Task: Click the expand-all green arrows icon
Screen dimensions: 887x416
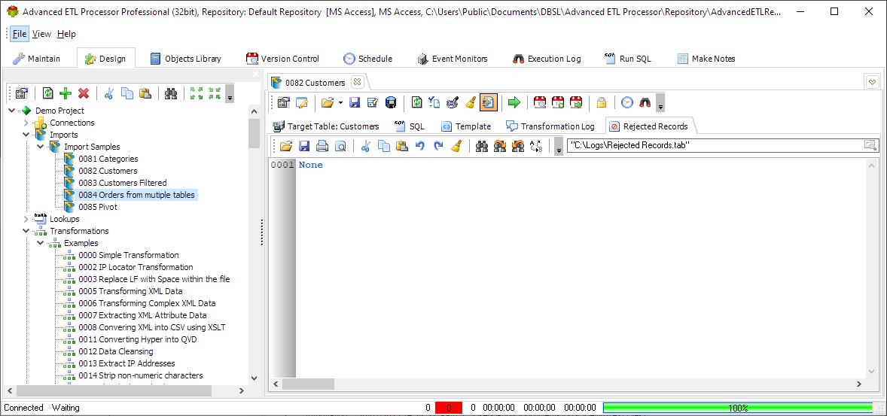Action: pyautogui.click(x=197, y=94)
